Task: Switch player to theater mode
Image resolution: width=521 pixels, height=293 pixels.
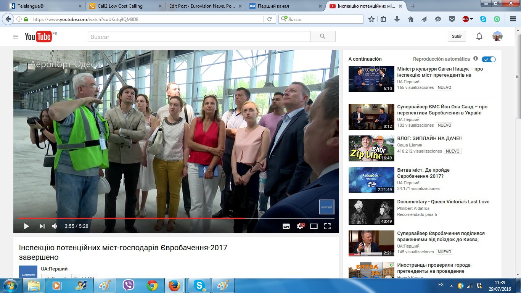Action: [x=314, y=226]
